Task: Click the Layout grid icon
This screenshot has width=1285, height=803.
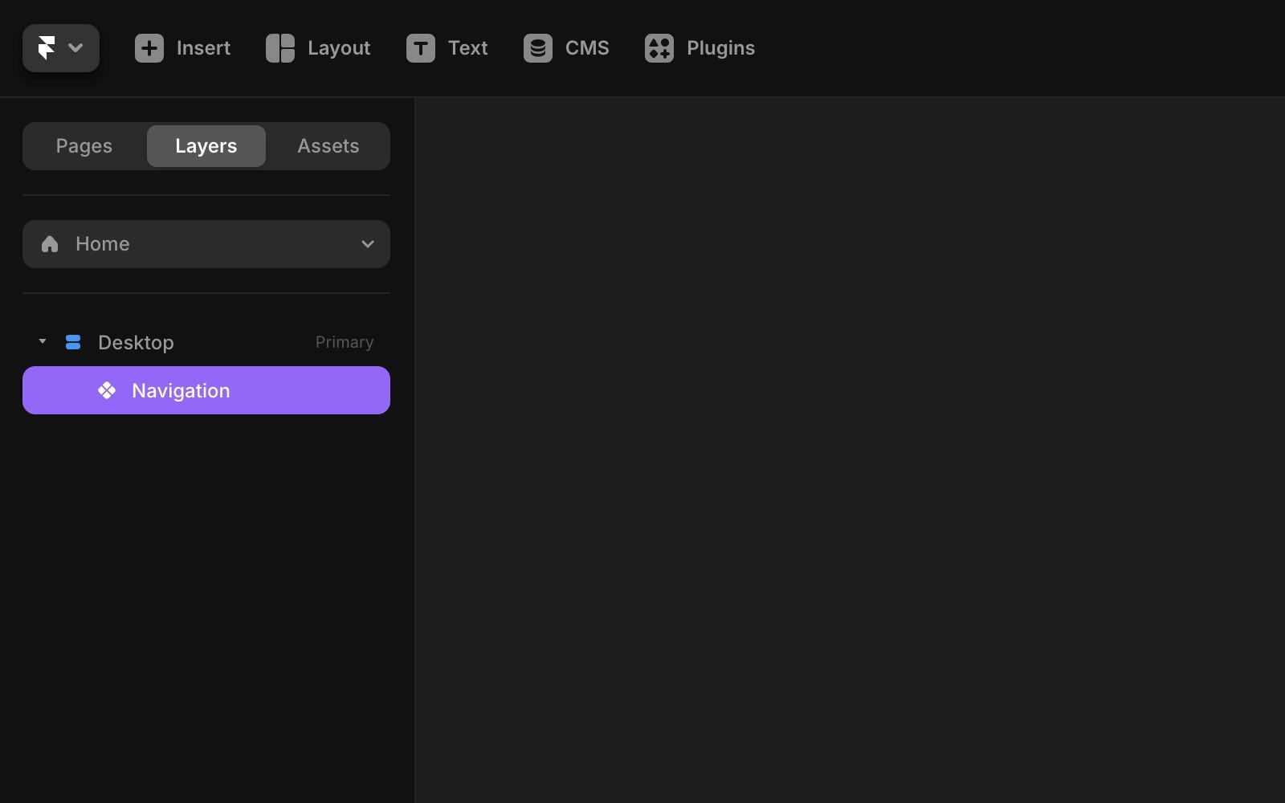Action: point(280,48)
